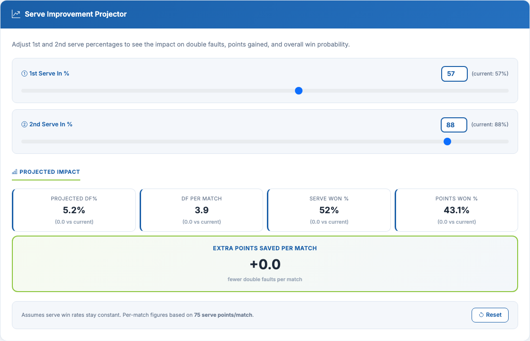Click the "75 serve points/match" footer text
530x341 pixels.
click(223, 315)
